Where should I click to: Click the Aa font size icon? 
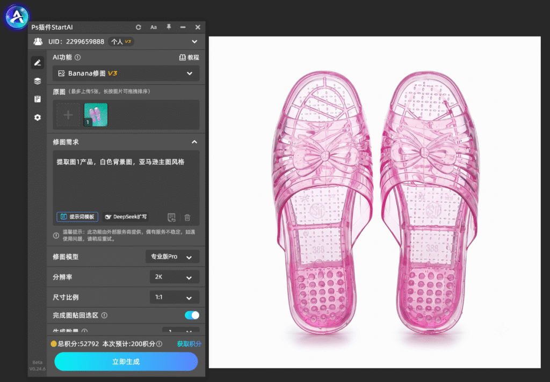tap(154, 27)
